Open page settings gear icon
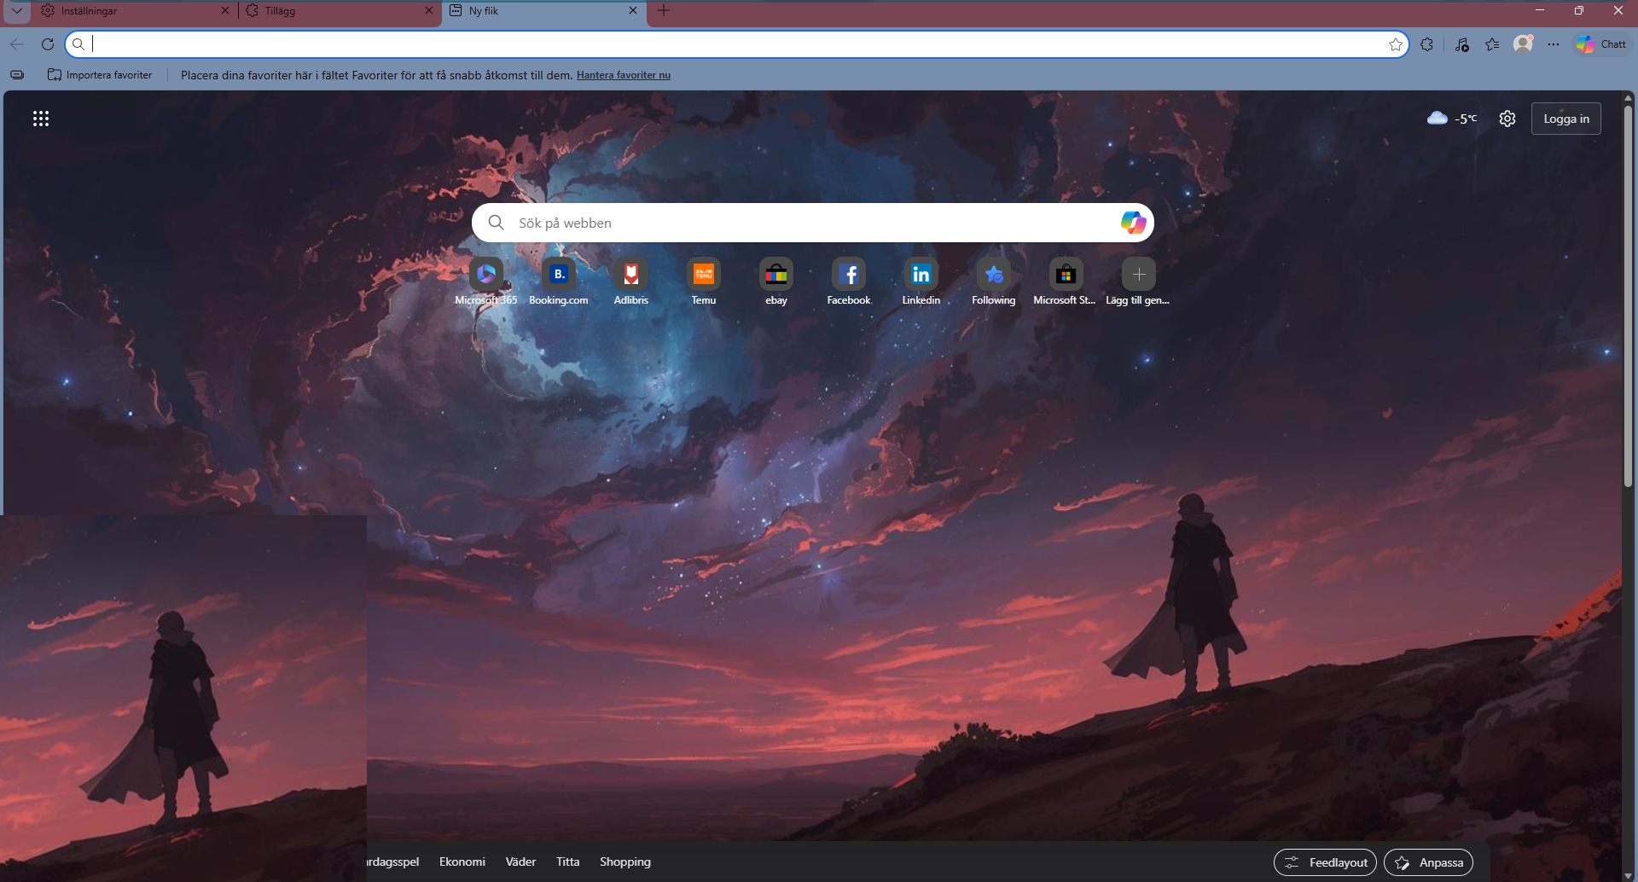Viewport: 1638px width, 882px height. [1507, 119]
